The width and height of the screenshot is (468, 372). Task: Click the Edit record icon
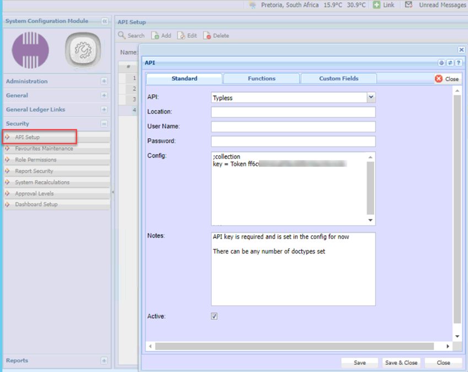(181, 36)
